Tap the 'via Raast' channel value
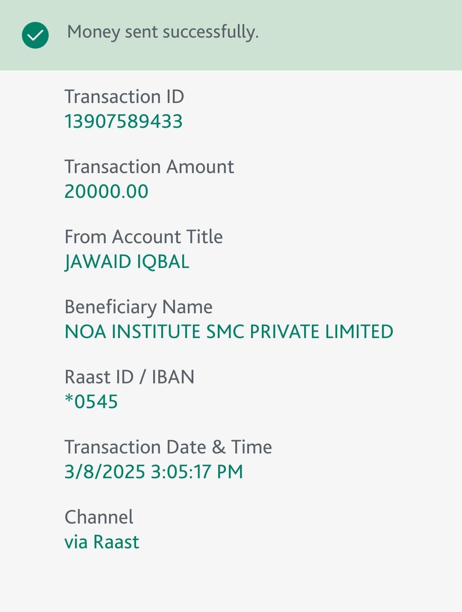This screenshot has height=612, width=462. (101, 542)
